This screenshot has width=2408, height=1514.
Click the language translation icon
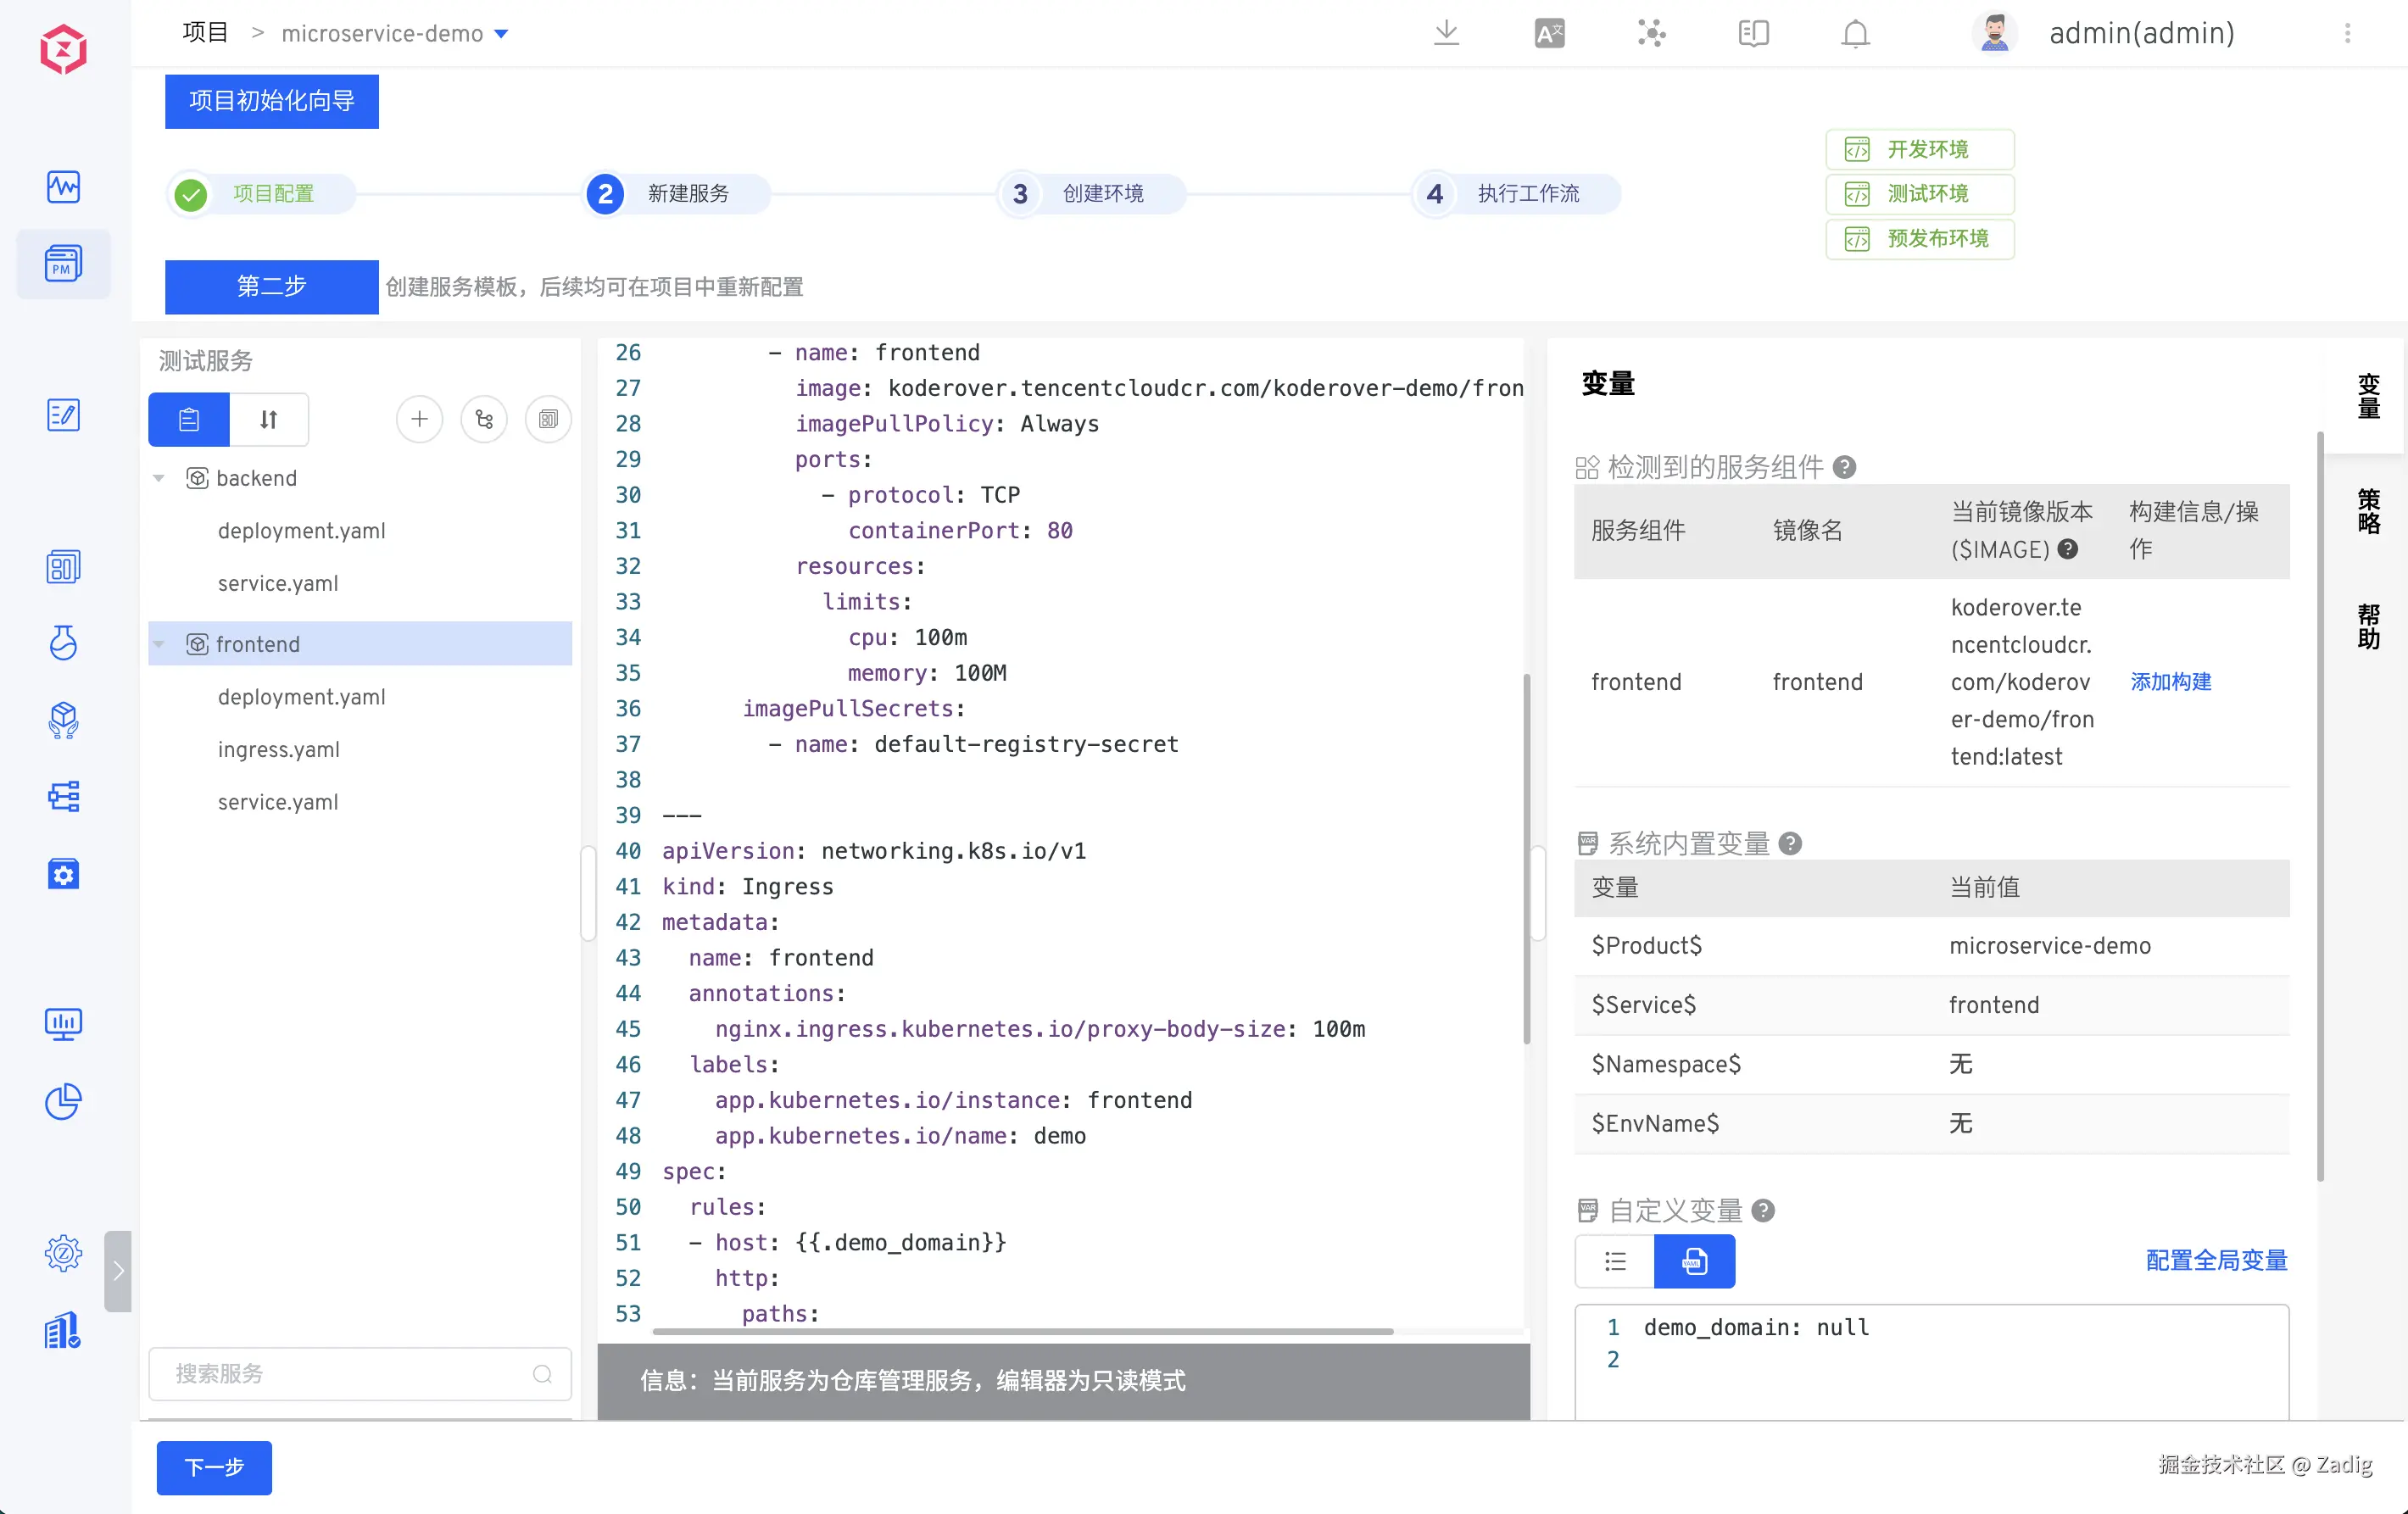point(1549,33)
